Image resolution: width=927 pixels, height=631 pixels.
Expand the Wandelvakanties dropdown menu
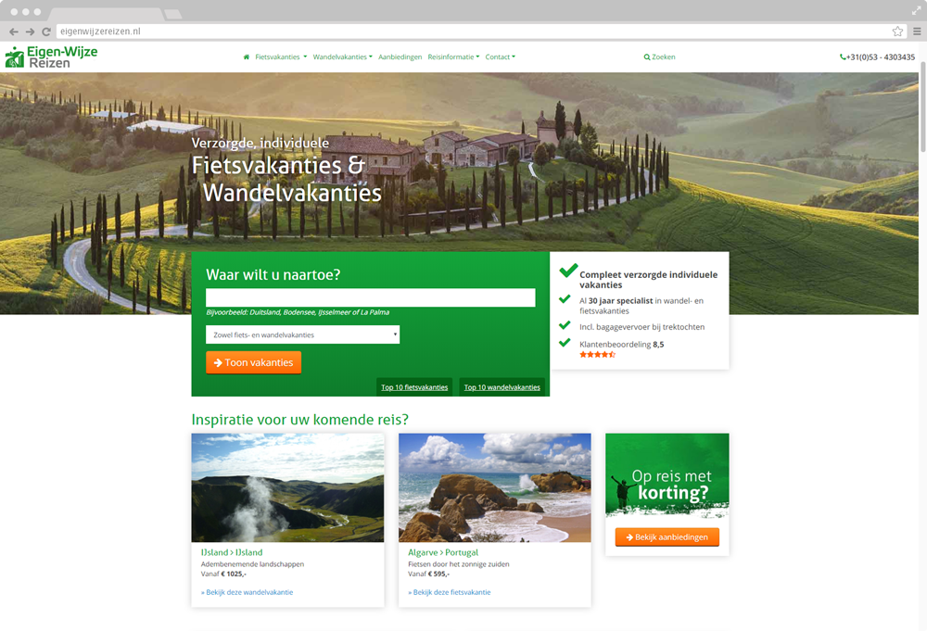342,57
